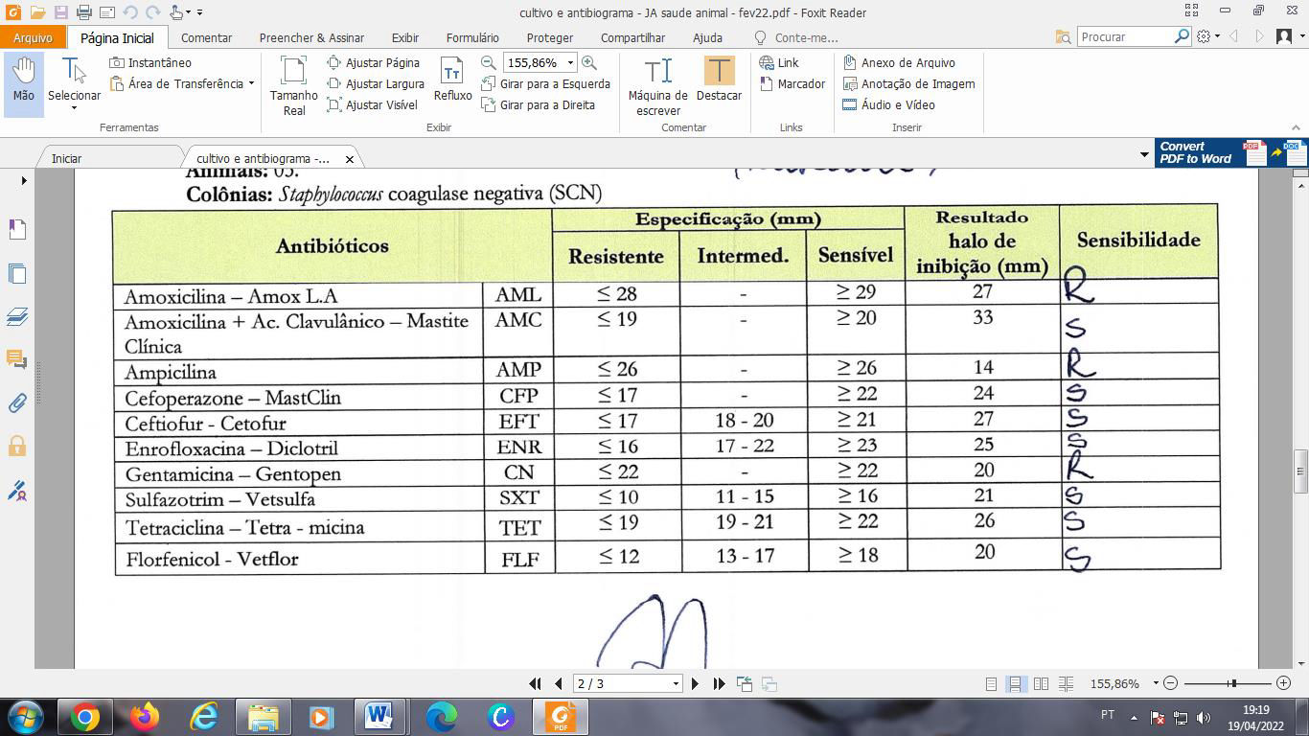Open security lock panel in sidebar

17,447
